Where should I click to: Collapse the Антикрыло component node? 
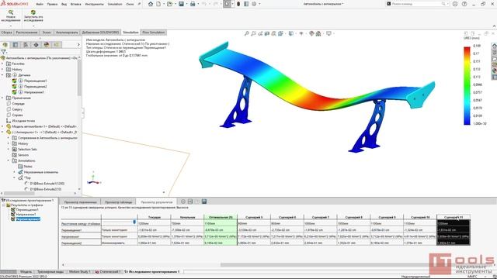click(x=2, y=132)
